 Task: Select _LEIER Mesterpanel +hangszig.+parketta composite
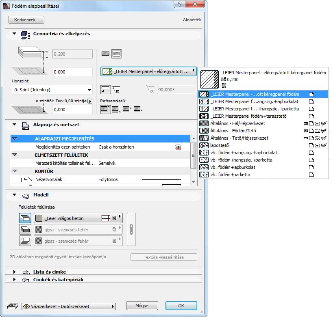[263, 109]
